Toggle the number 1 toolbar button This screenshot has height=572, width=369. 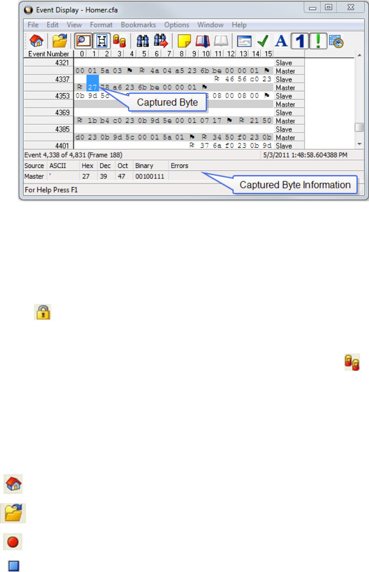click(x=299, y=40)
